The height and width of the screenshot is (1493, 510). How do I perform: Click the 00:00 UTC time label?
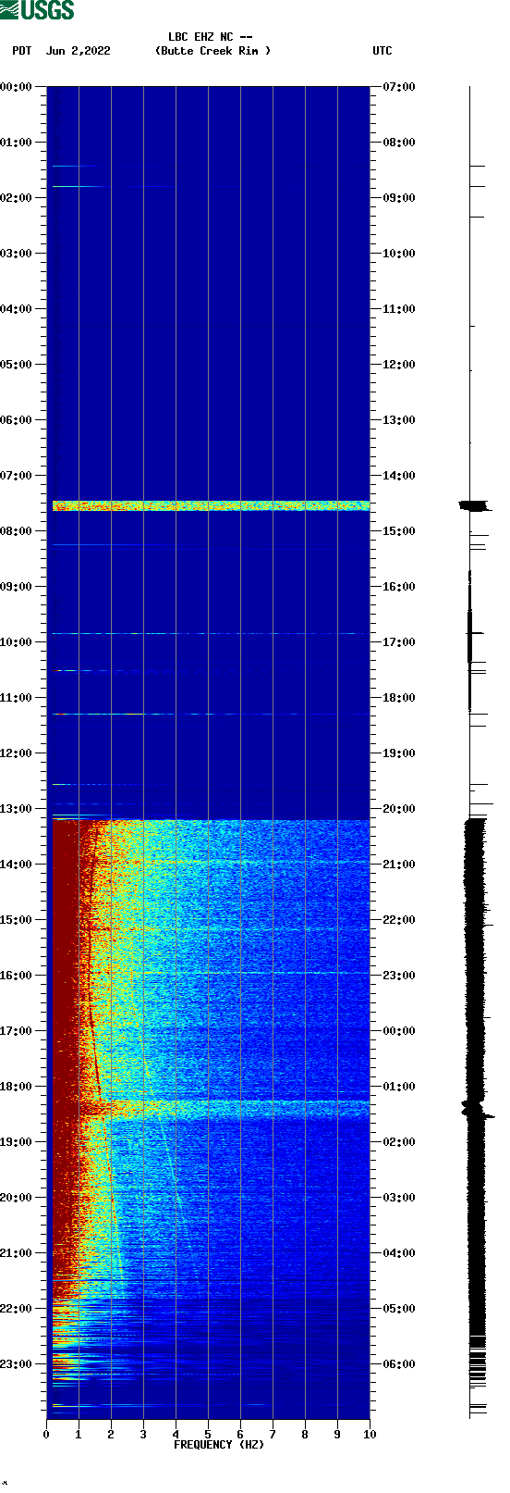click(399, 1031)
